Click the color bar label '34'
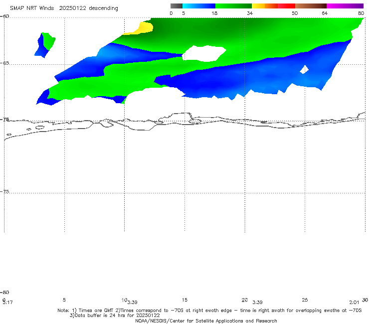The height and width of the screenshot is (324, 369). [x=250, y=13]
